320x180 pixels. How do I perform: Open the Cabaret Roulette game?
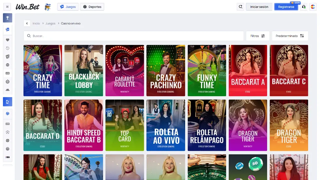[125, 70]
